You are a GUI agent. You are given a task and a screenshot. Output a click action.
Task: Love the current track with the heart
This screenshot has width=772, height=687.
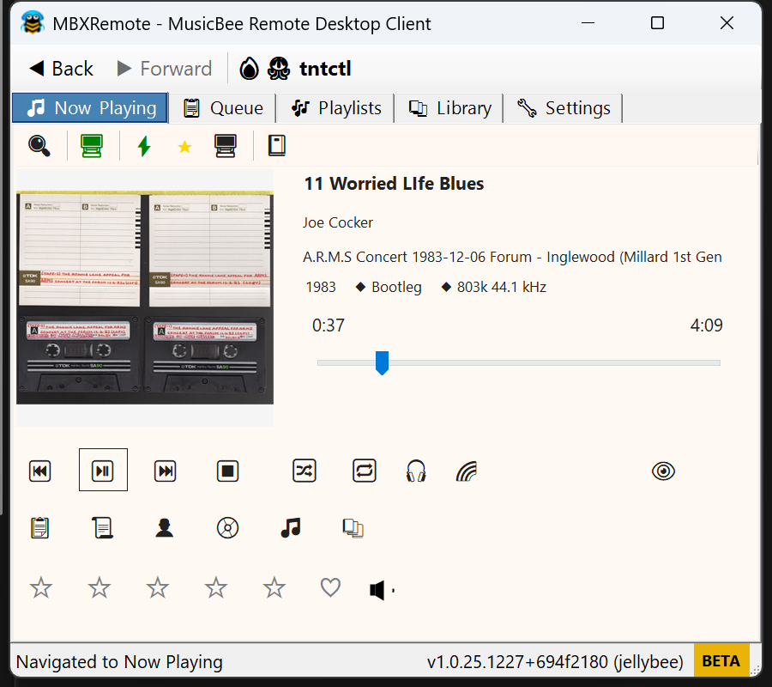click(330, 587)
